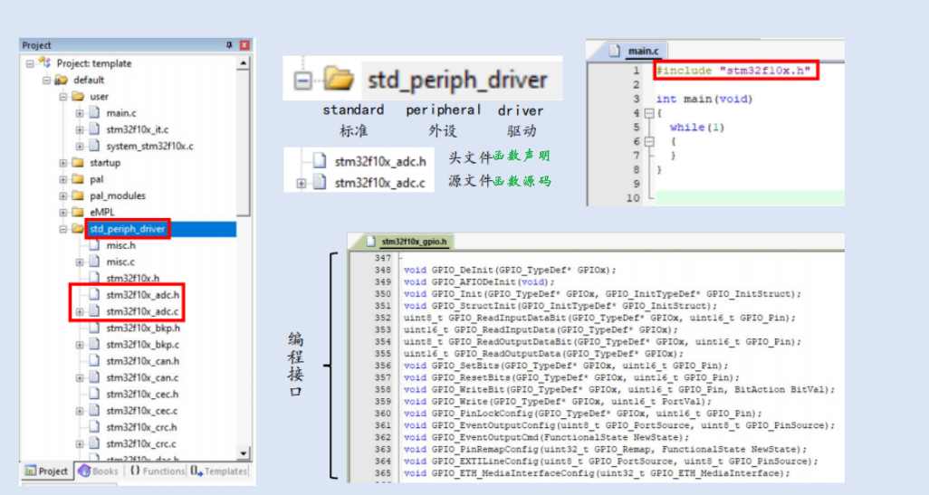Screen dimensions: 929x495
Task: Collapse enlarged std_periph_driver folder
Action: 302,81
